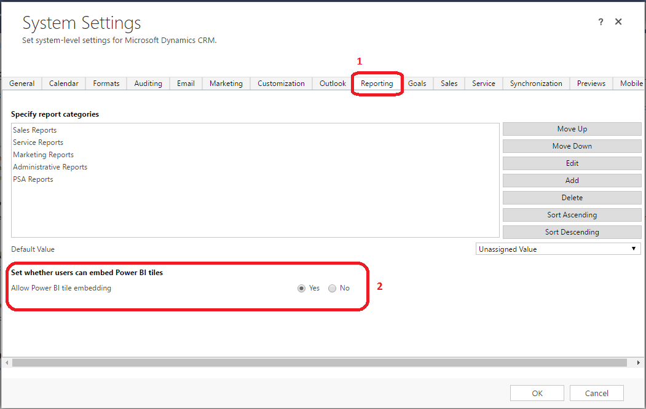The height and width of the screenshot is (409, 646).
Task: Select Sales Reports in the category list
Action: pyautogui.click(x=35, y=130)
